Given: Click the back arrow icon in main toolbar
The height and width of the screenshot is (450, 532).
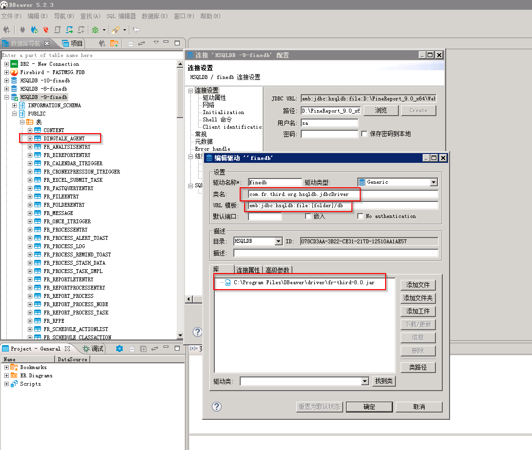Looking at the screenshot, I should click(x=136, y=30).
